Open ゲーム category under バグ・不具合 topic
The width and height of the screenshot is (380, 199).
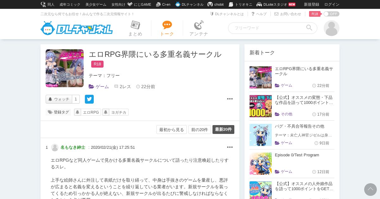tap(284, 143)
